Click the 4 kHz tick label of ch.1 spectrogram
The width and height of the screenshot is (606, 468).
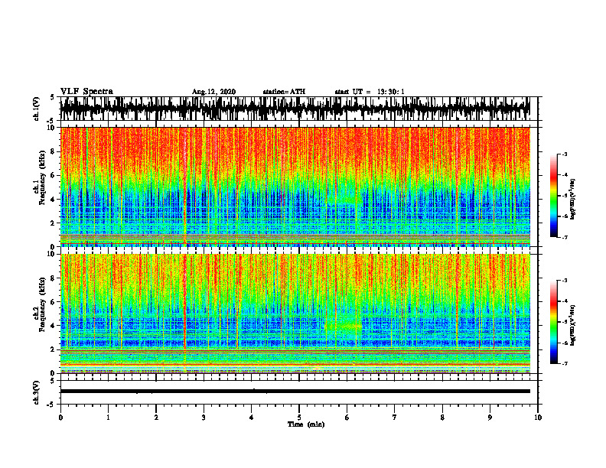(54, 200)
